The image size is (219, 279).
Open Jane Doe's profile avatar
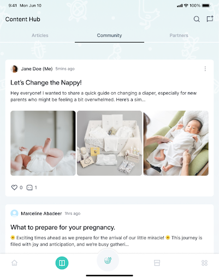(14, 69)
